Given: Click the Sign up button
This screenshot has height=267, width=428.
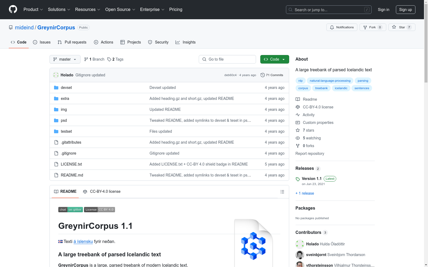Looking at the screenshot, I should click(x=406, y=10).
